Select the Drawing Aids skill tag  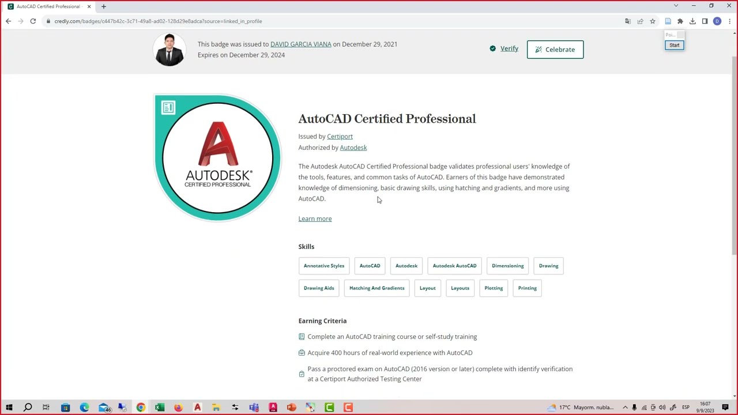(319, 288)
